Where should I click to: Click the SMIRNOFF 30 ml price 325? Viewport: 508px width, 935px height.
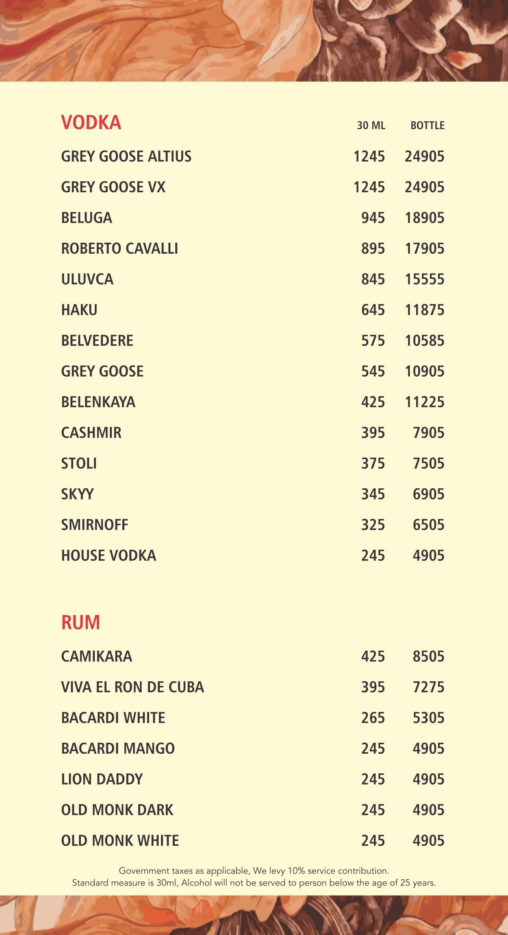point(373,525)
